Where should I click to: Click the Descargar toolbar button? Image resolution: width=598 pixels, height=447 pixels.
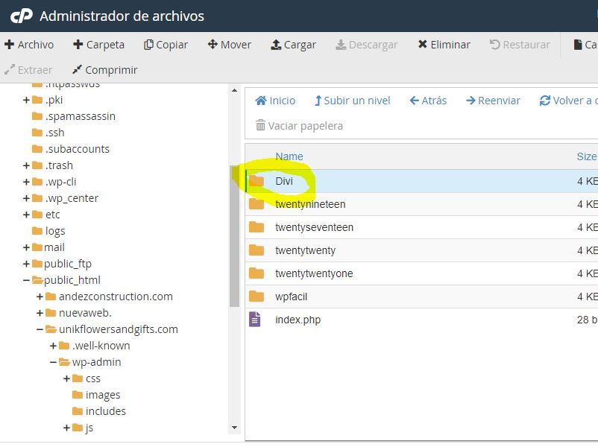[x=367, y=45]
